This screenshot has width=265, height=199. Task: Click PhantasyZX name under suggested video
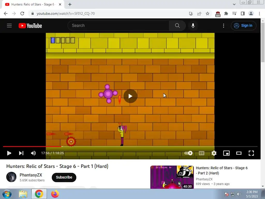[x=204, y=179]
